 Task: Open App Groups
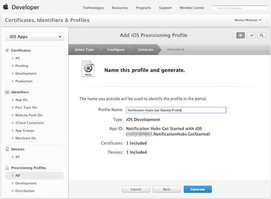tap(25, 131)
